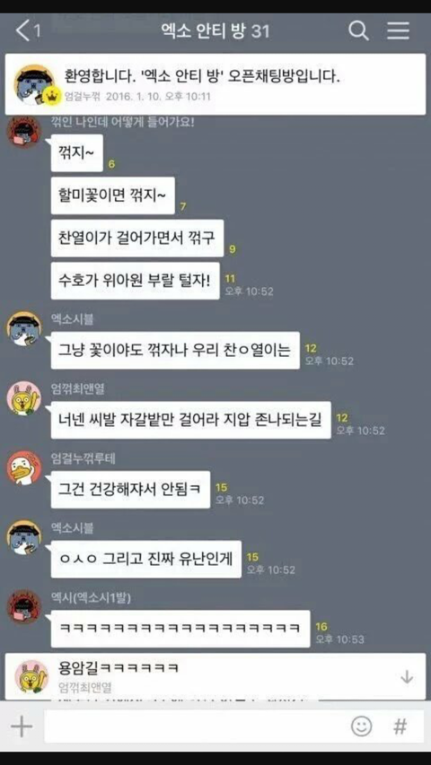Open chat search with the magnifier icon
The height and width of the screenshot is (765, 431).
coord(358,31)
